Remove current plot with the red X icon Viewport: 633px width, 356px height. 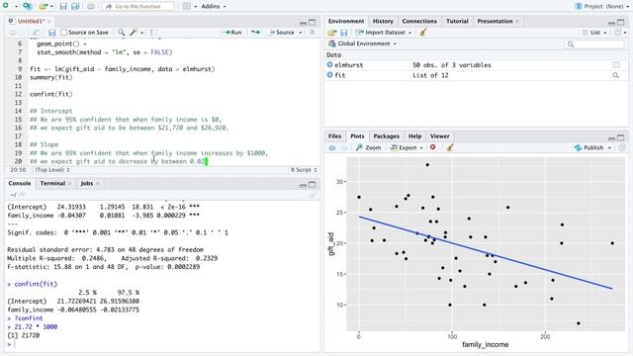pos(433,147)
